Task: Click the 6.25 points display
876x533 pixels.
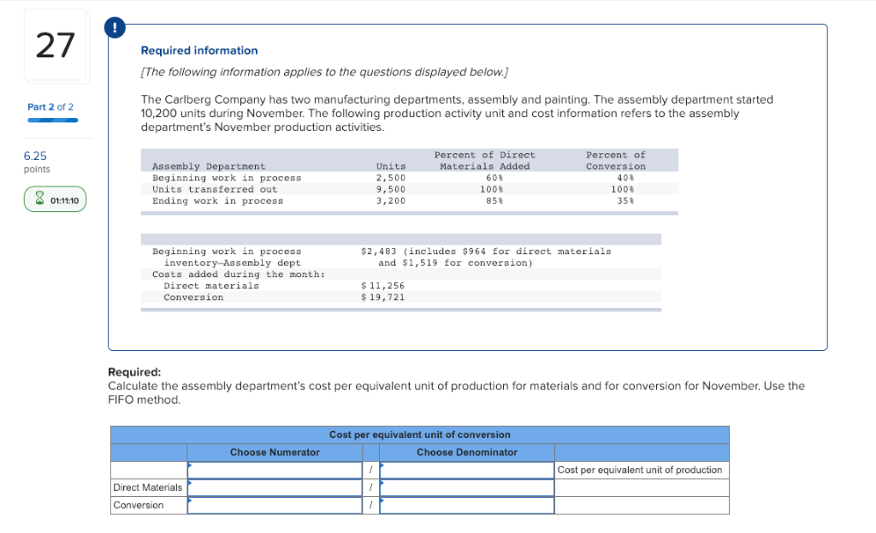Action: (34, 157)
